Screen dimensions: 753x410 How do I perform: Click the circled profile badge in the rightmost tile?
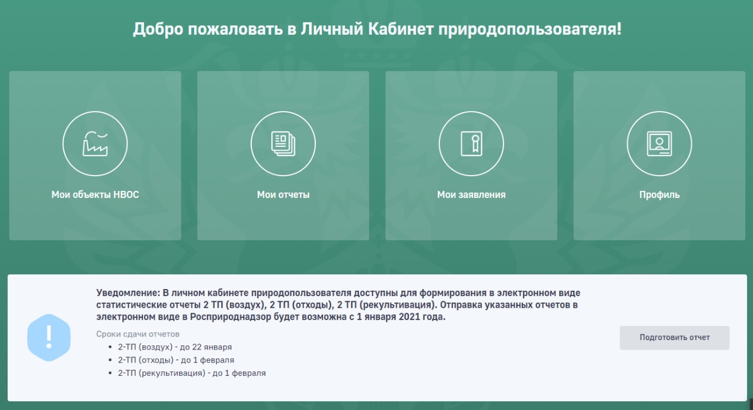click(x=659, y=143)
